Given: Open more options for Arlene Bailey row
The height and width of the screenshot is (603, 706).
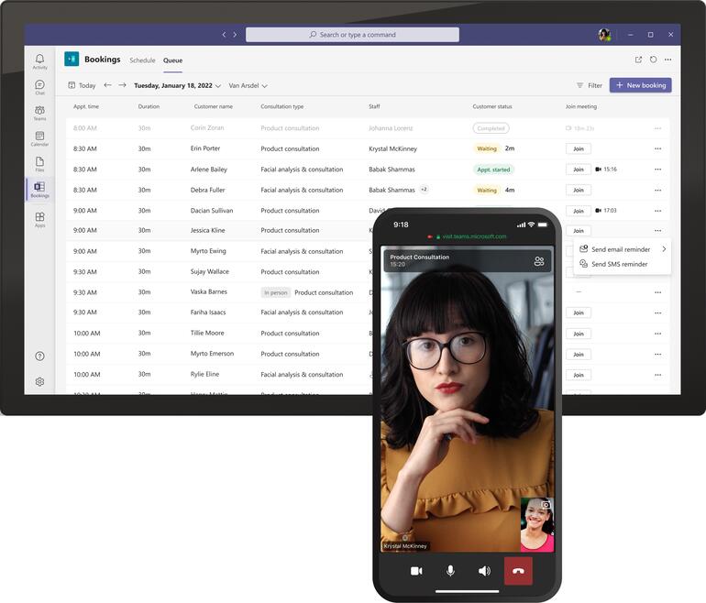Looking at the screenshot, I should tap(657, 170).
